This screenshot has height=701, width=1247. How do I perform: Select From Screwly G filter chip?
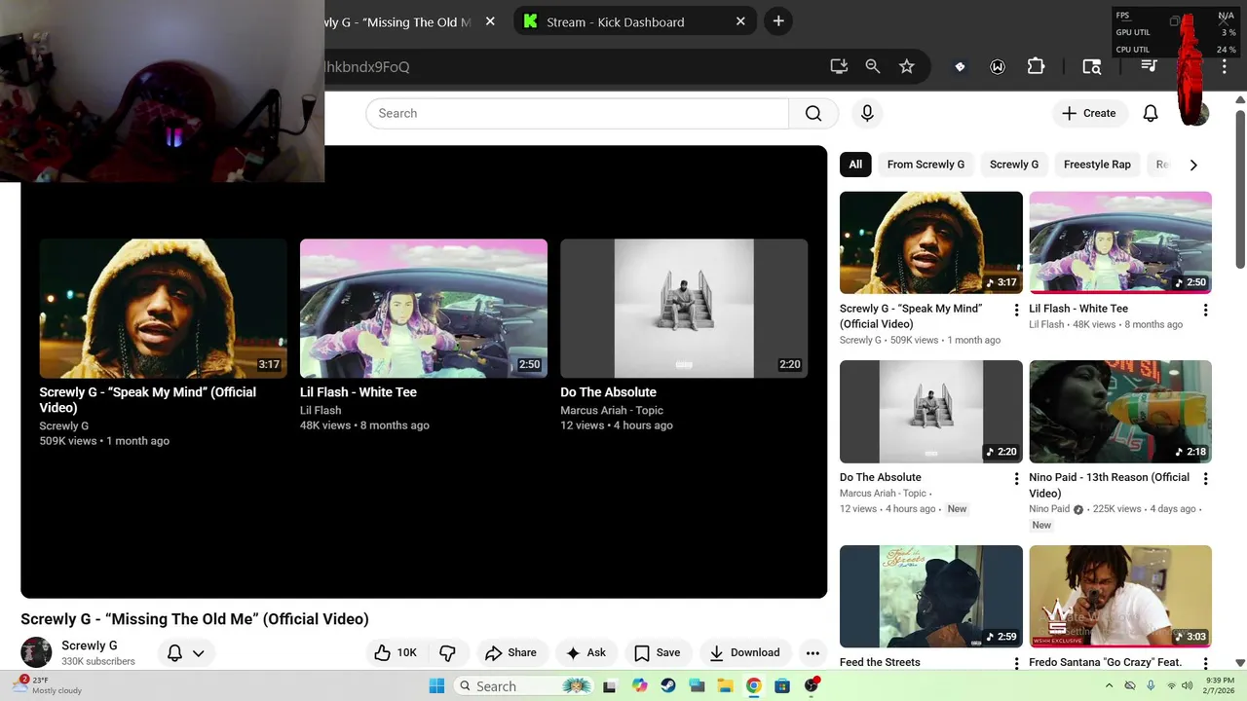pyautogui.click(x=926, y=165)
